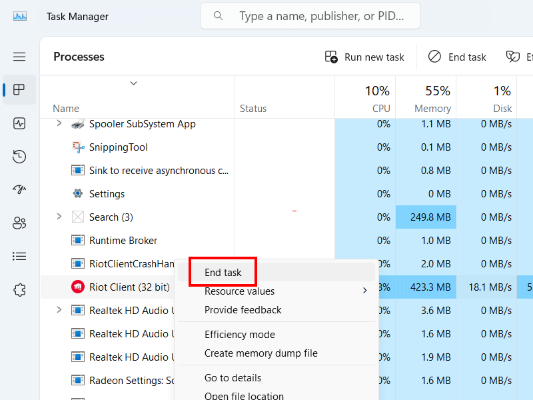Image resolution: width=533 pixels, height=400 pixels.
Task: Toggle sort order with the Name column chevron
Action: tap(133, 84)
